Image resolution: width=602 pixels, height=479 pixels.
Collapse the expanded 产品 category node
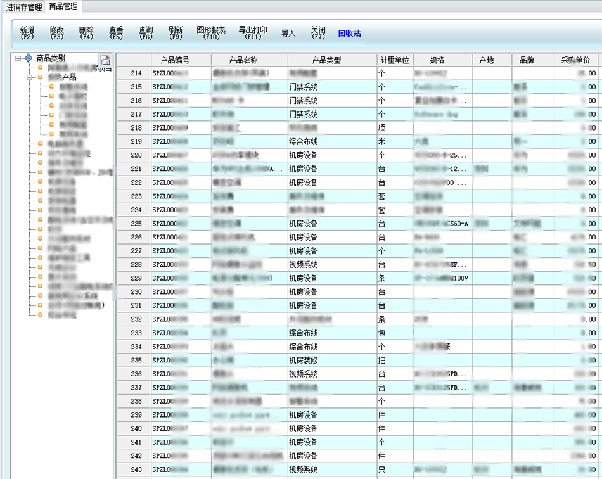coord(29,77)
